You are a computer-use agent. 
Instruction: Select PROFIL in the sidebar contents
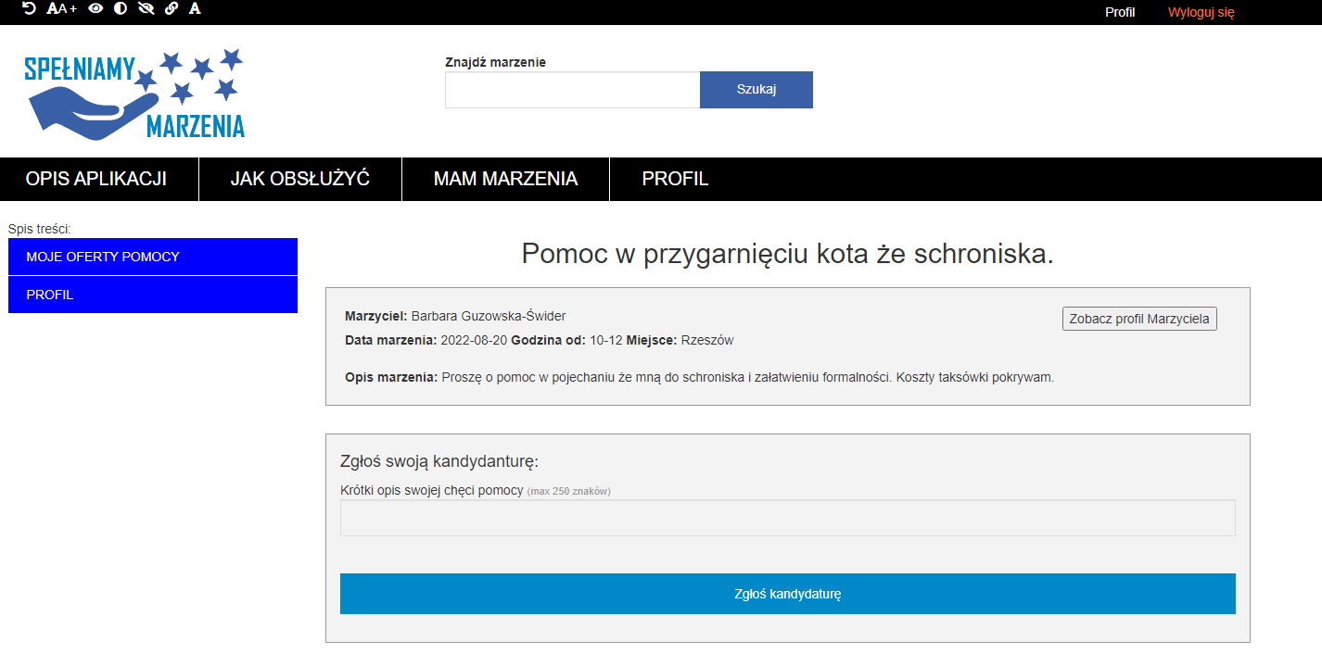[x=153, y=295]
